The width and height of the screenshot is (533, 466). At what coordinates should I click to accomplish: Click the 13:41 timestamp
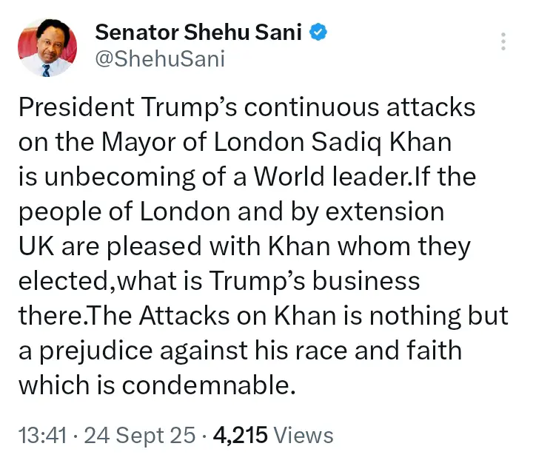coord(42,435)
